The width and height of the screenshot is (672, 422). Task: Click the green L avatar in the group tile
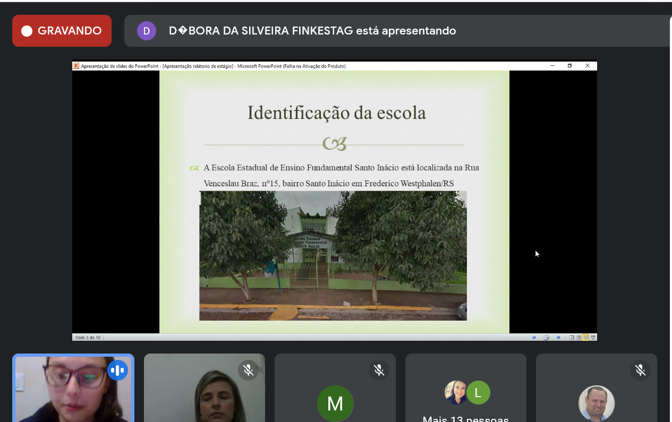tap(478, 393)
